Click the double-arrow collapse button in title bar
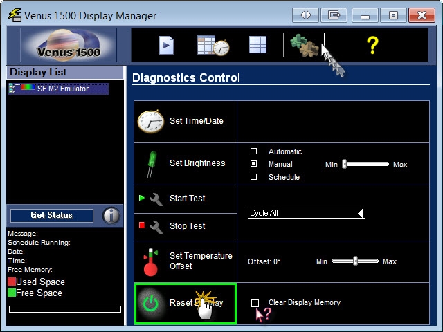The height and width of the screenshot is (332, 443). (x=306, y=15)
